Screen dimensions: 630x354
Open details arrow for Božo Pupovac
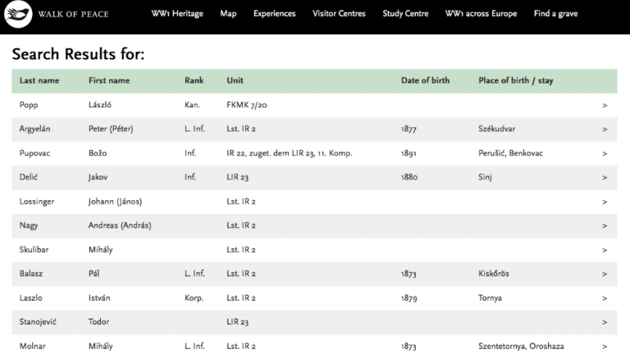[x=605, y=153]
